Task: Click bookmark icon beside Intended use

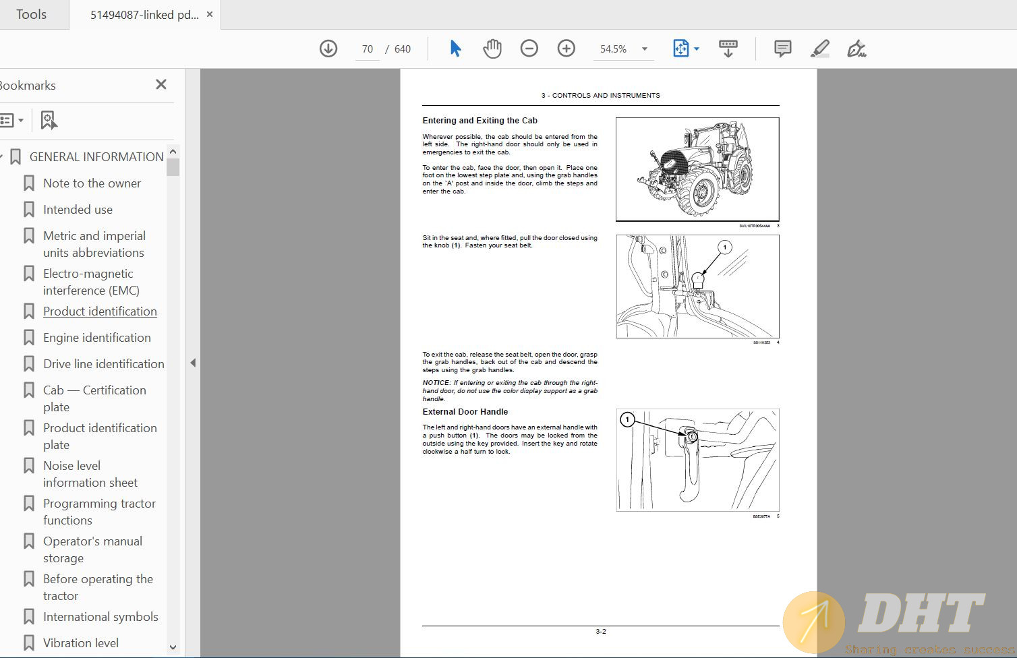Action: (29, 210)
